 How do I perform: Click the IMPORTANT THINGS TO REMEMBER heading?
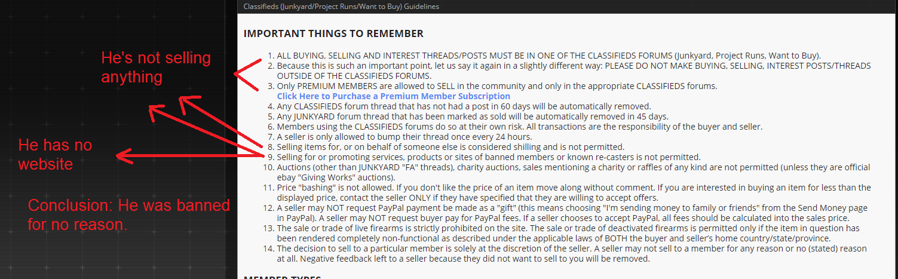click(333, 33)
